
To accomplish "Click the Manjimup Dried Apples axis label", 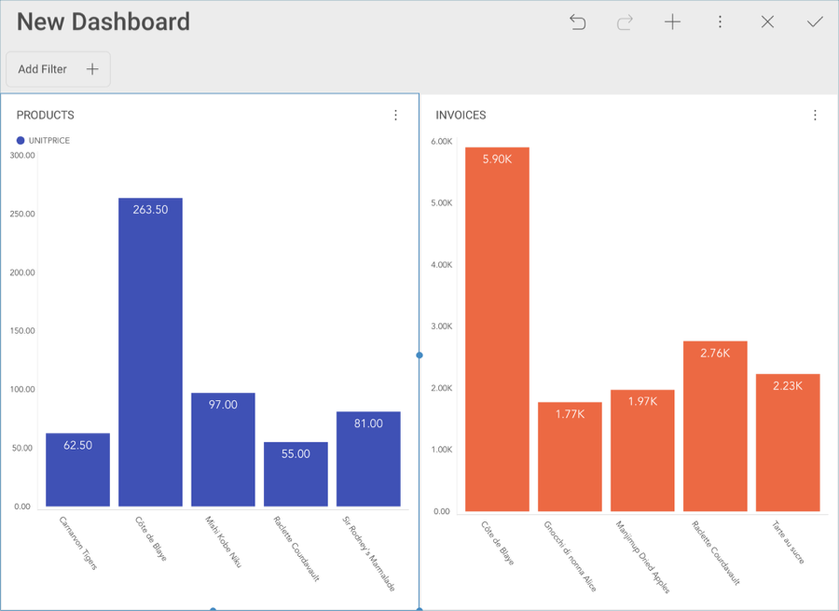I will tap(642, 557).
